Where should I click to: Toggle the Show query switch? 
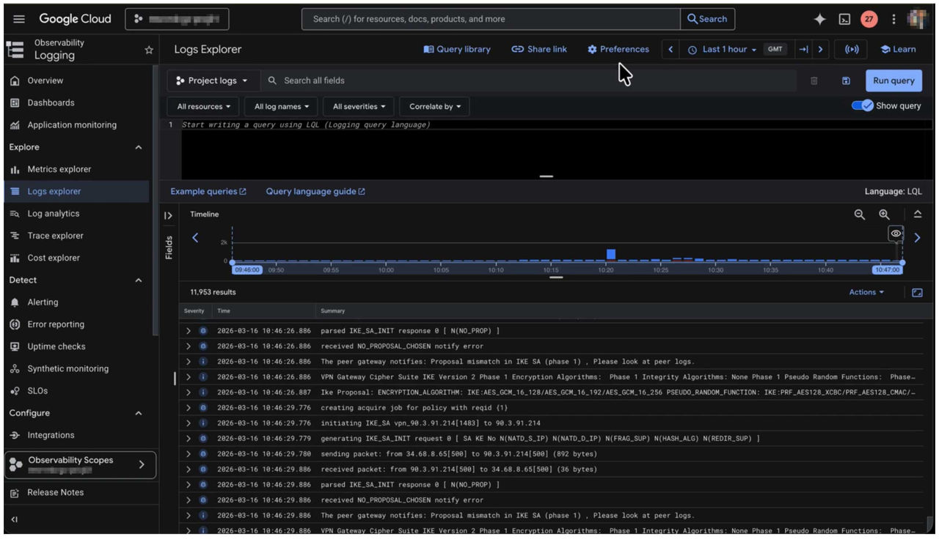[x=862, y=105]
